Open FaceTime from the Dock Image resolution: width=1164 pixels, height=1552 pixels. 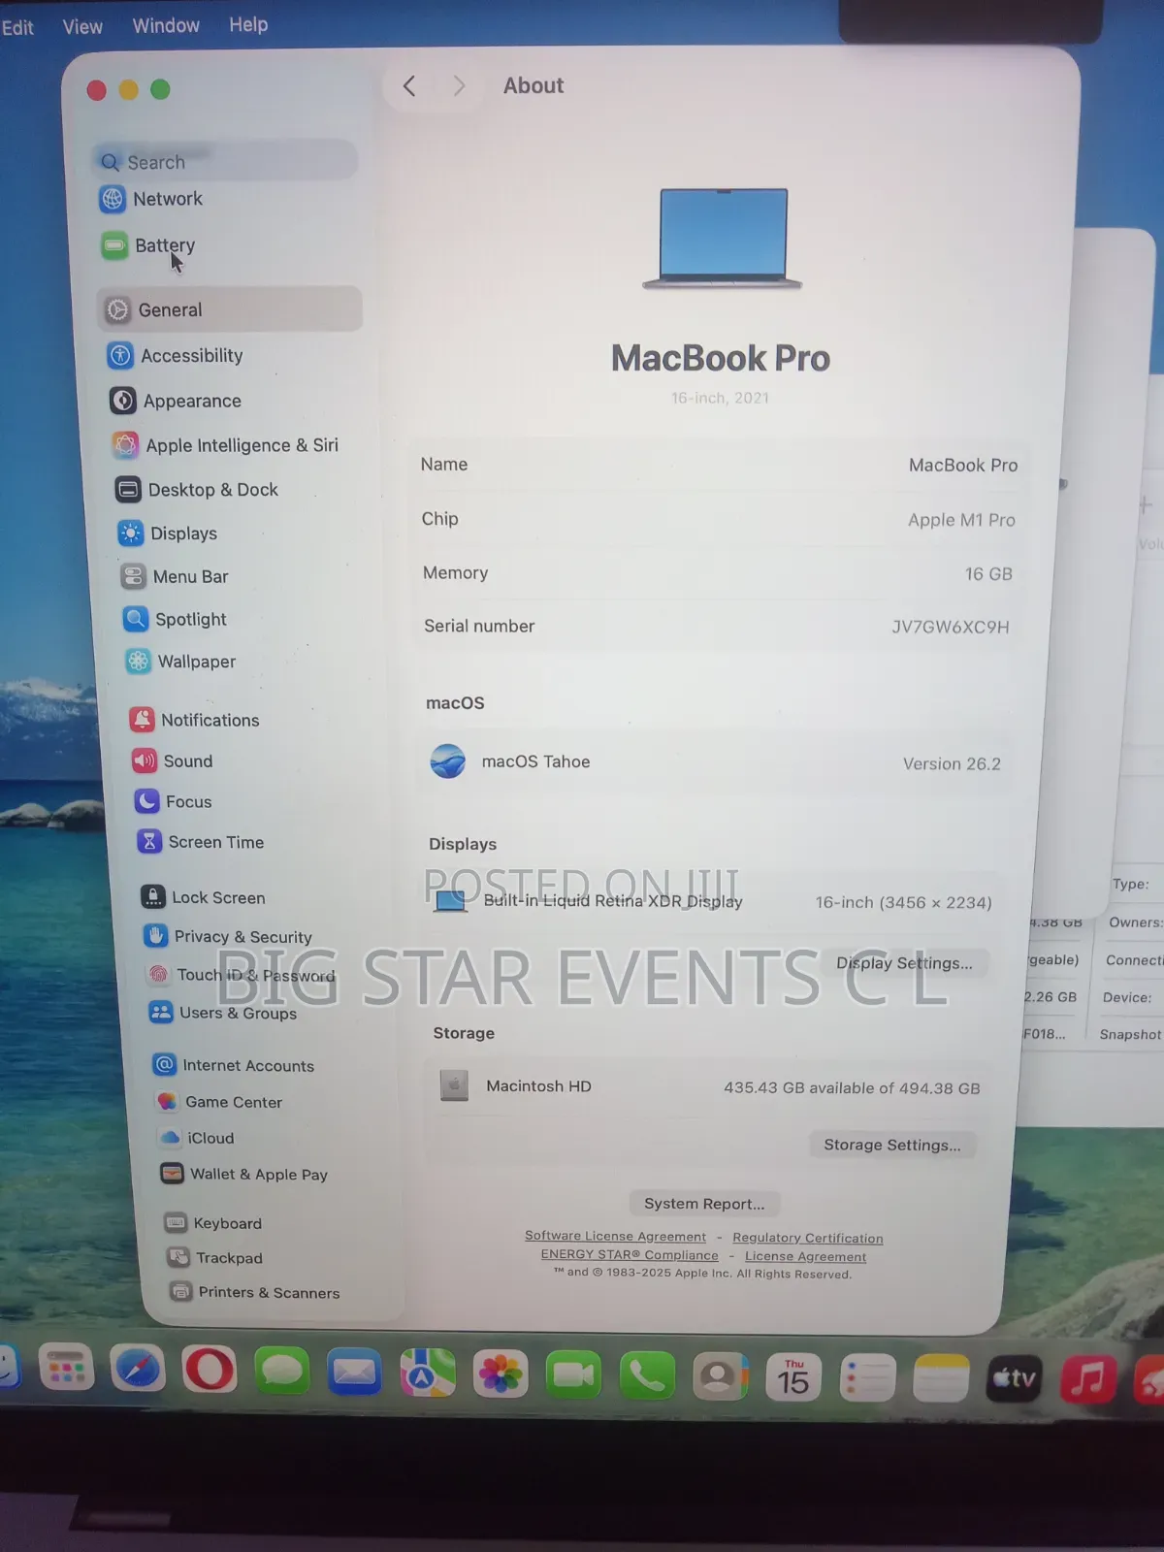coord(573,1376)
